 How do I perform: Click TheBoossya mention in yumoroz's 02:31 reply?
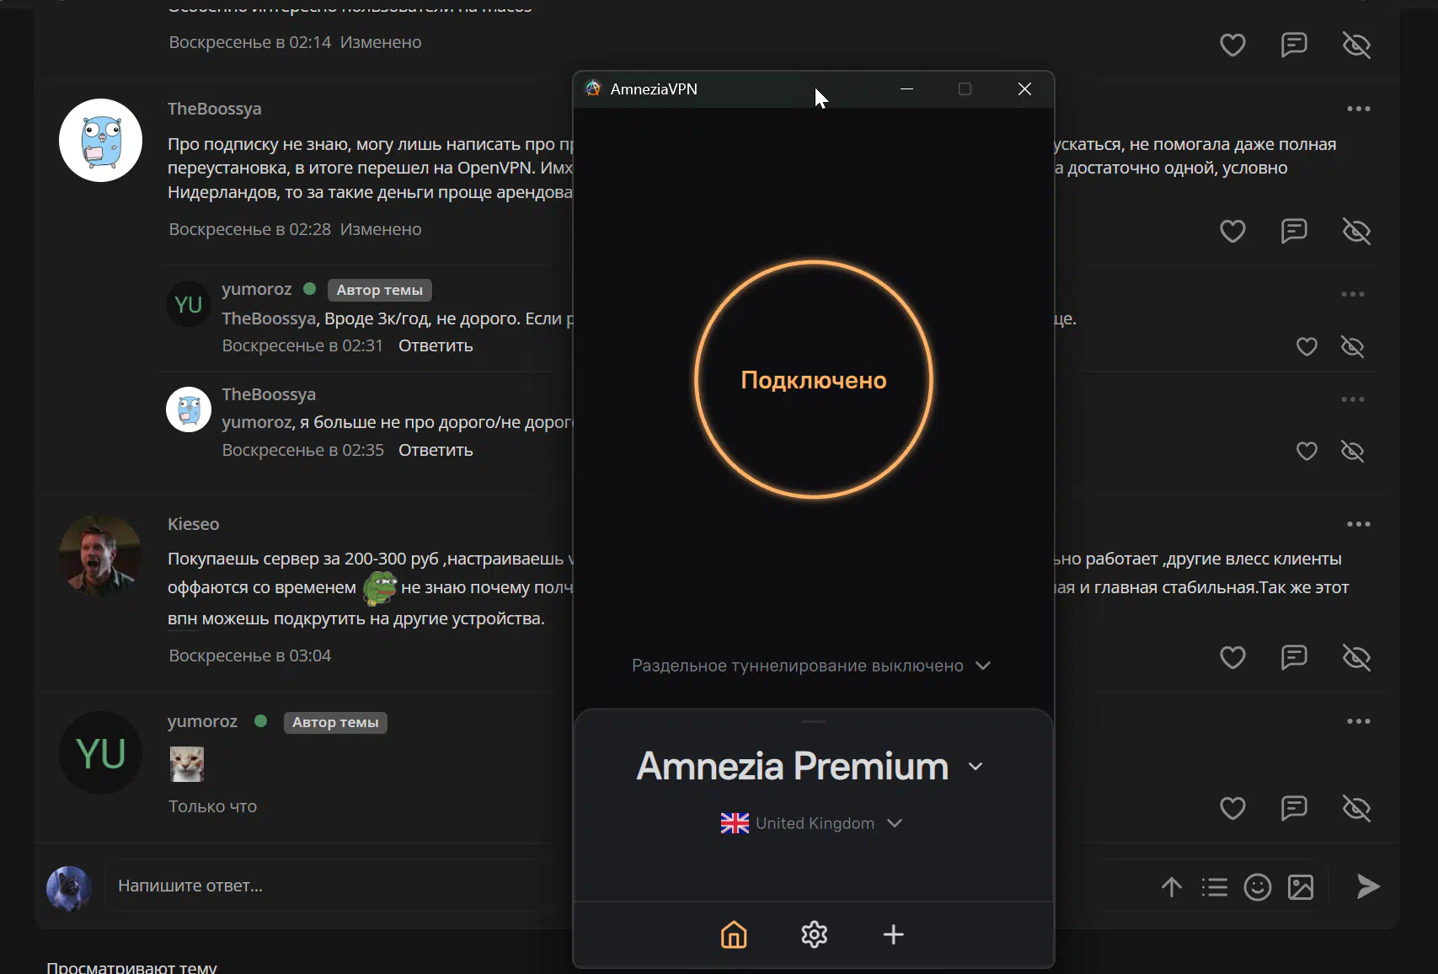(x=270, y=318)
